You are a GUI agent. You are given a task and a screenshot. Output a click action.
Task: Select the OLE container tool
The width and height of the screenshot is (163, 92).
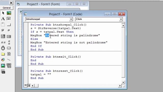(3, 72)
